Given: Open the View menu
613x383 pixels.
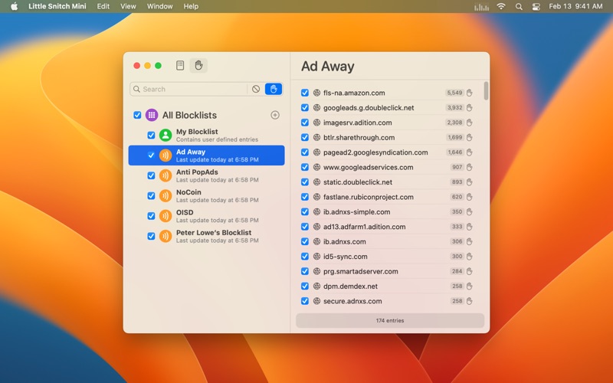Looking at the screenshot, I should click(128, 6).
